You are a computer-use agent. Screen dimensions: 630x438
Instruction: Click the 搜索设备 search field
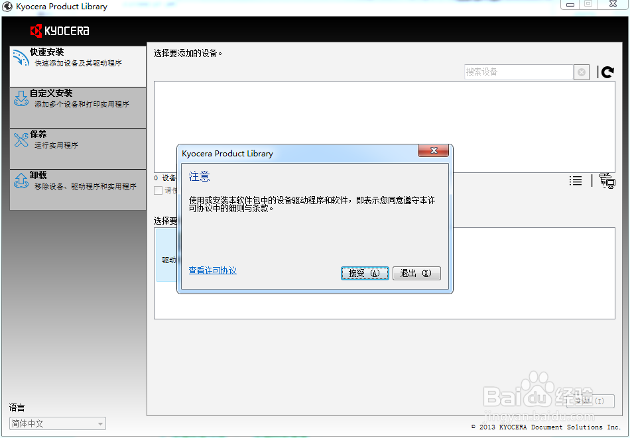pos(519,72)
